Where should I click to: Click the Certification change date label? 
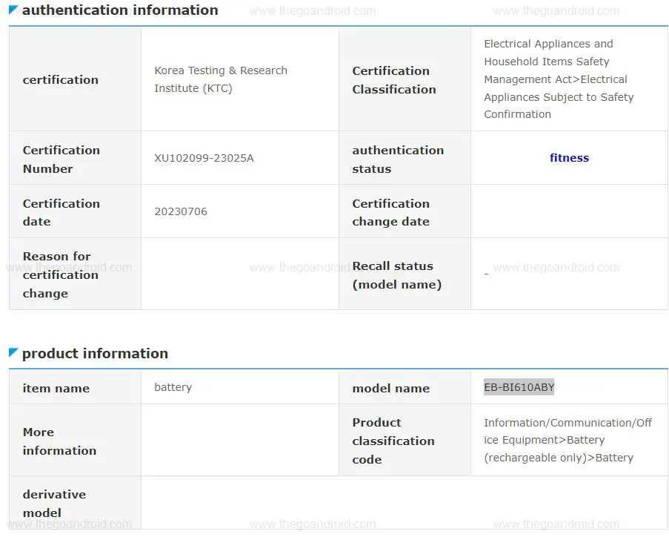pos(390,212)
